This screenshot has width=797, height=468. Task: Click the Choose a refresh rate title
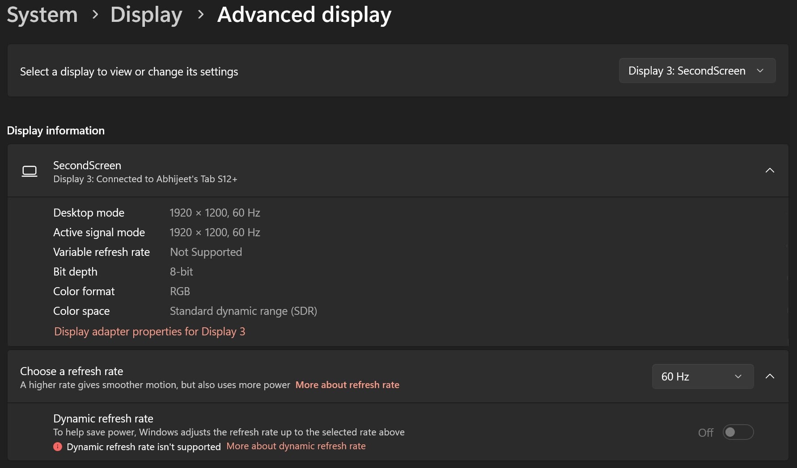coord(72,371)
